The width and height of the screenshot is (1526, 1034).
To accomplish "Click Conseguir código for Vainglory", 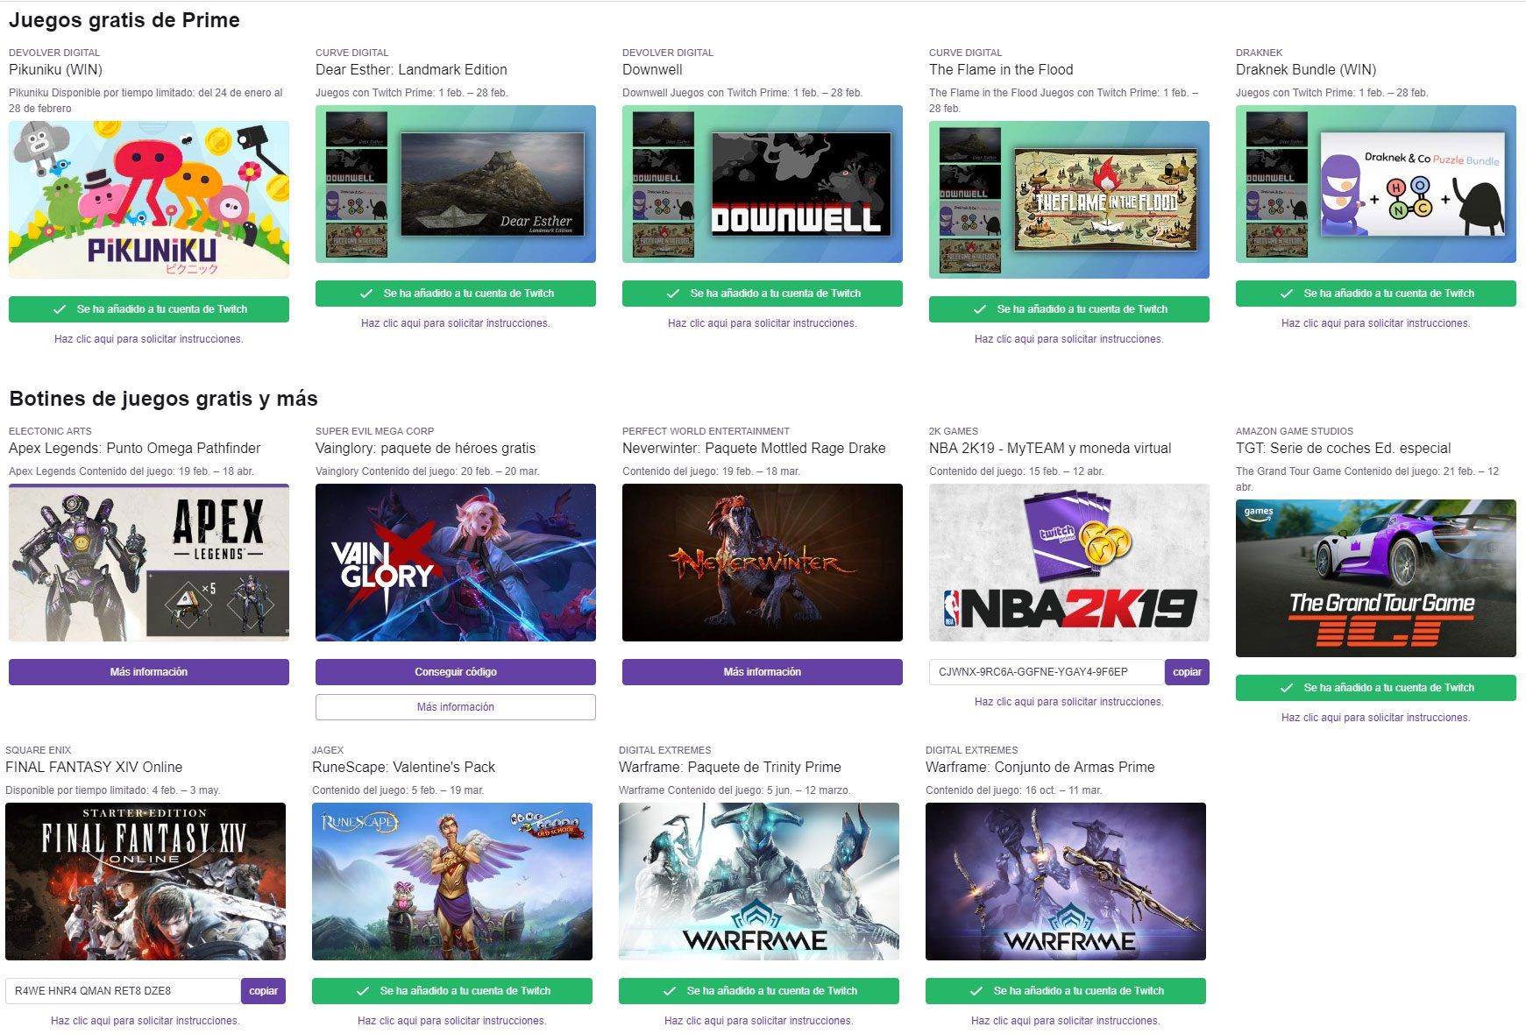I will (x=456, y=672).
